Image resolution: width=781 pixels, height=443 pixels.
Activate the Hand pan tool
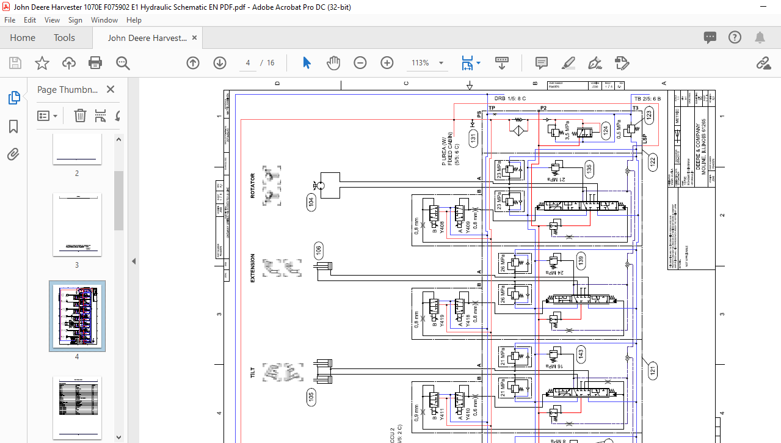333,63
